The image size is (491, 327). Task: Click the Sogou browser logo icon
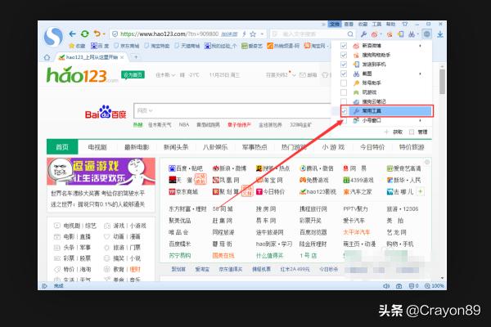pyautogui.click(x=54, y=36)
